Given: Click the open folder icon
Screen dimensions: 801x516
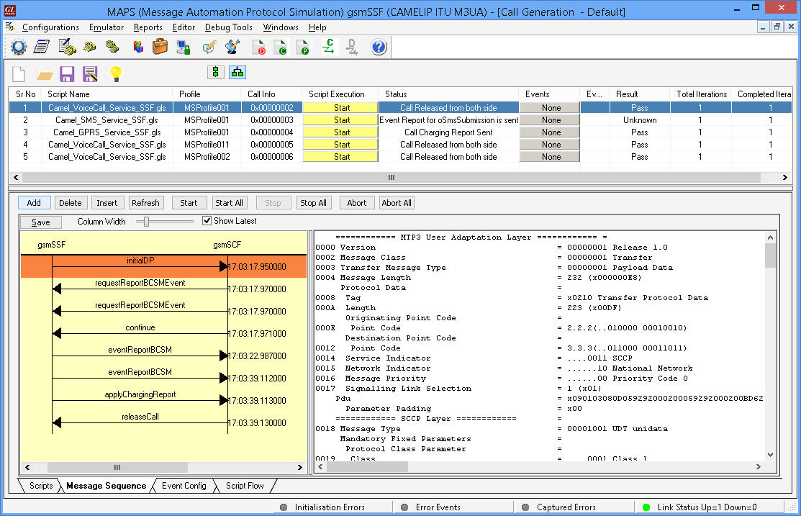Looking at the screenshot, I should tap(45, 75).
